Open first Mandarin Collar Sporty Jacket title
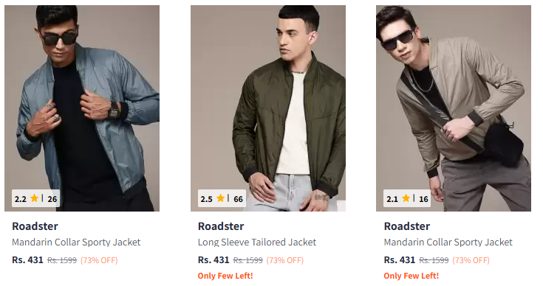 [76, 242]
